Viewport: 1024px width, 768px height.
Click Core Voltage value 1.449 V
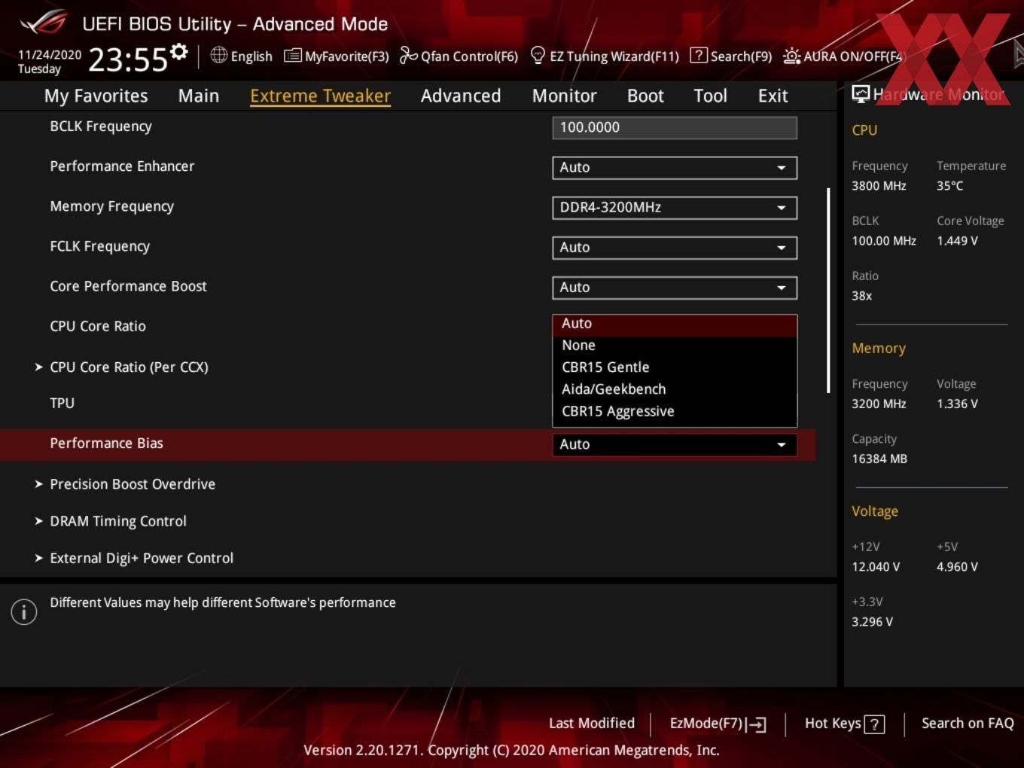coord(957,241)
